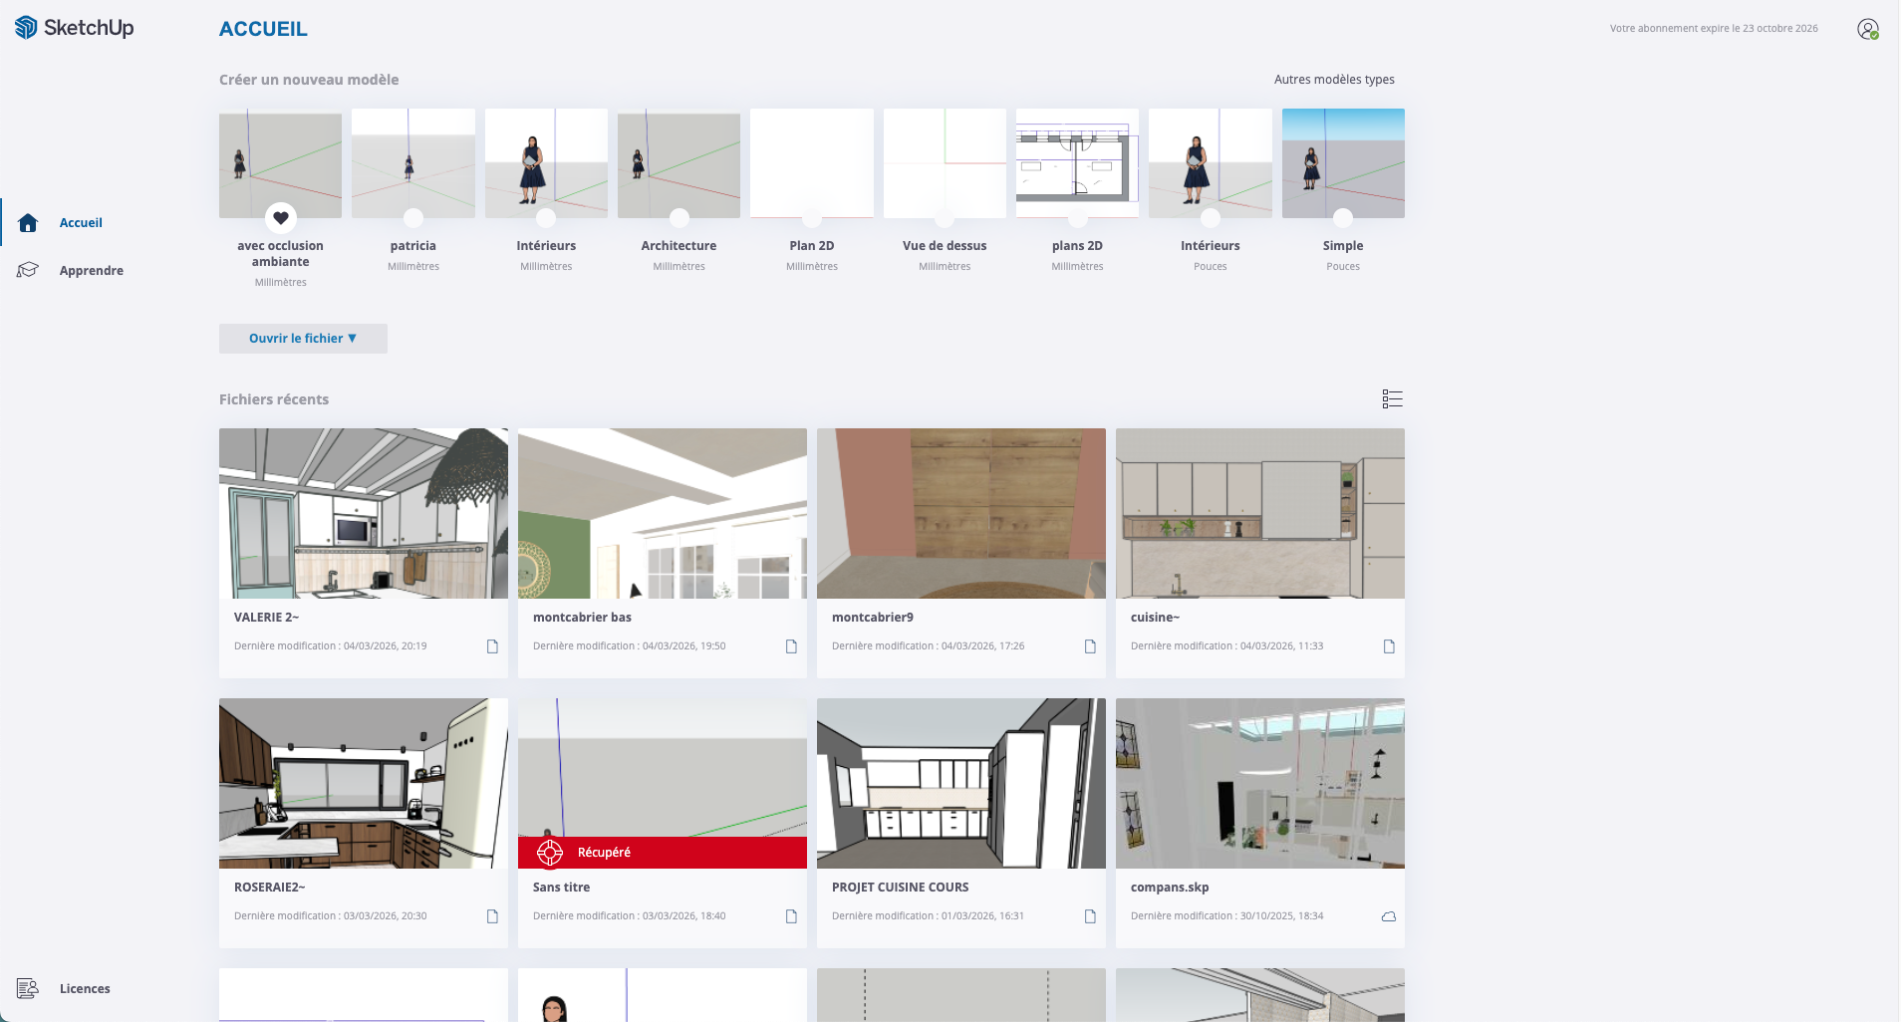Image resolution: width=1901 pixels, height=1022 pixels.
Task: Click the document icon on VALERIE 2~
Action: 492,645
